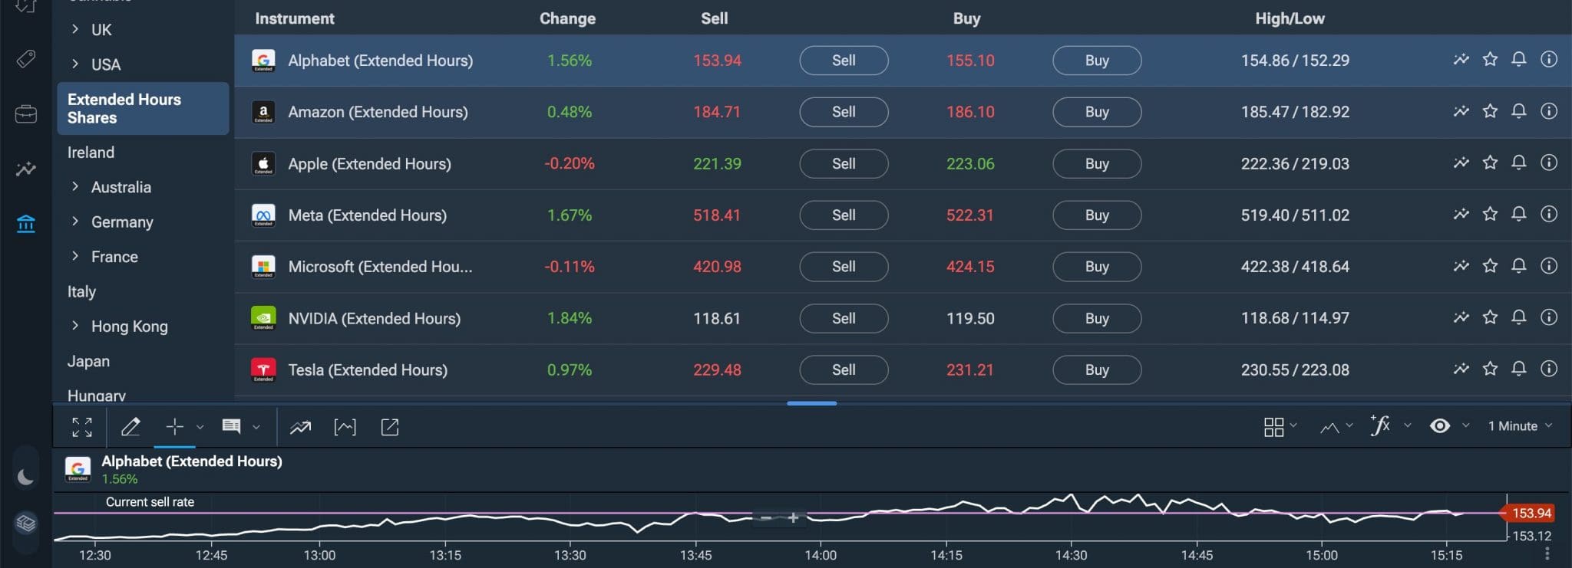Open the 1 Minute timeframe dropdown
The width and height of the screenshot is (1572, 568).
1520,426
